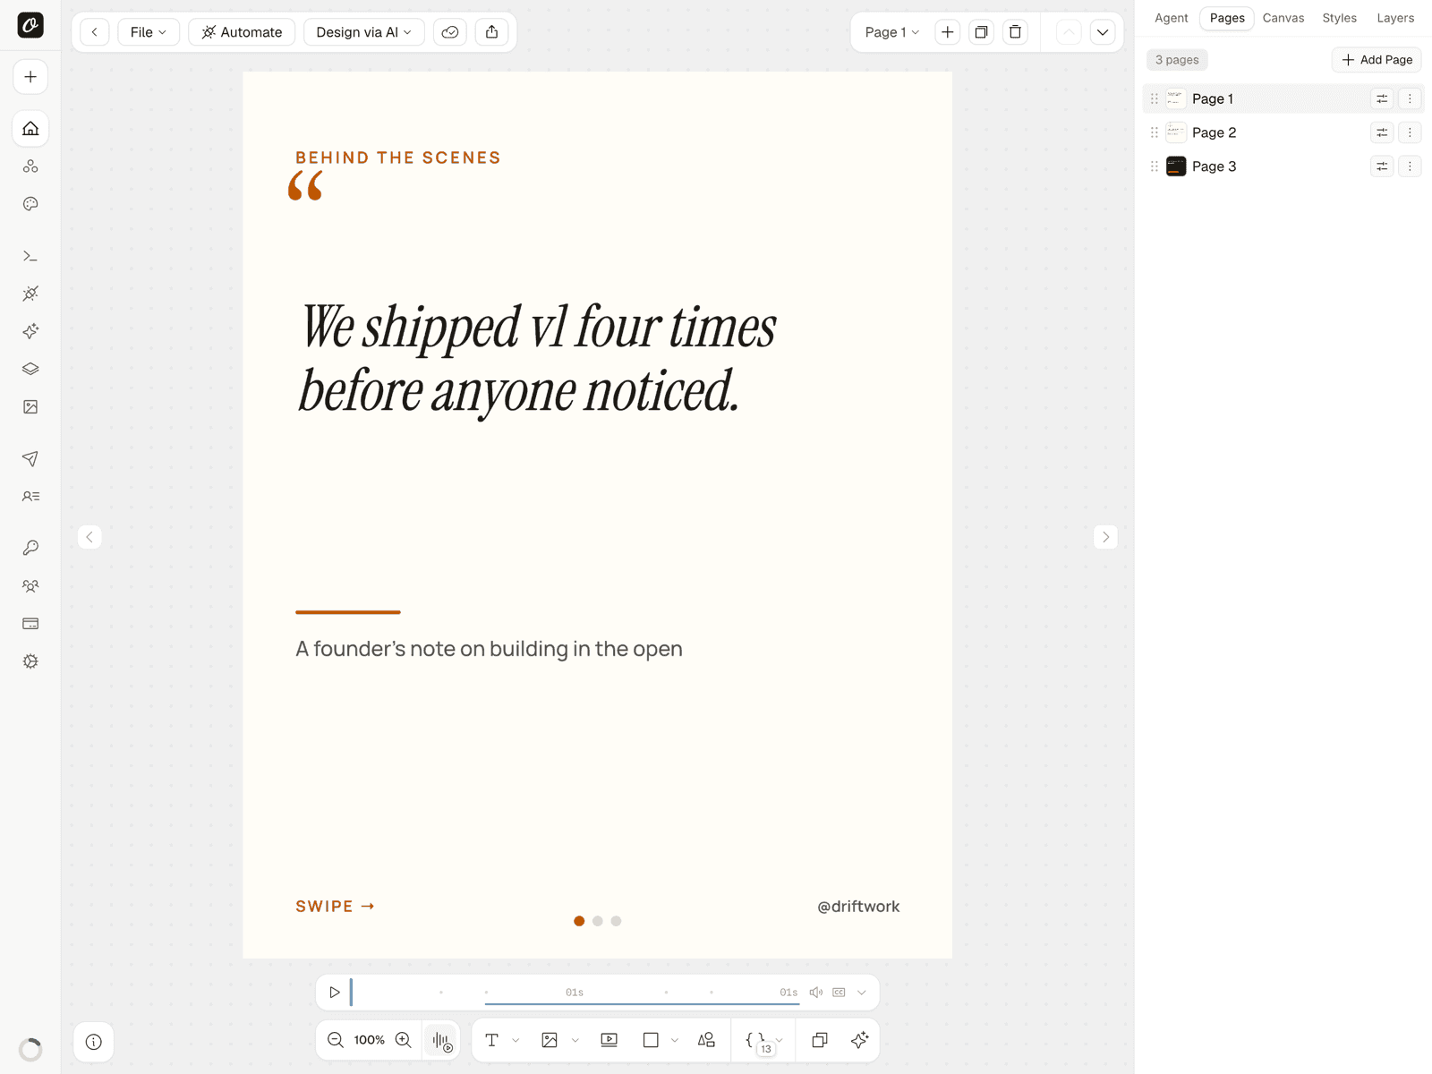Select the Video media tool
1432x1074 pixels.
point(609,1040)
